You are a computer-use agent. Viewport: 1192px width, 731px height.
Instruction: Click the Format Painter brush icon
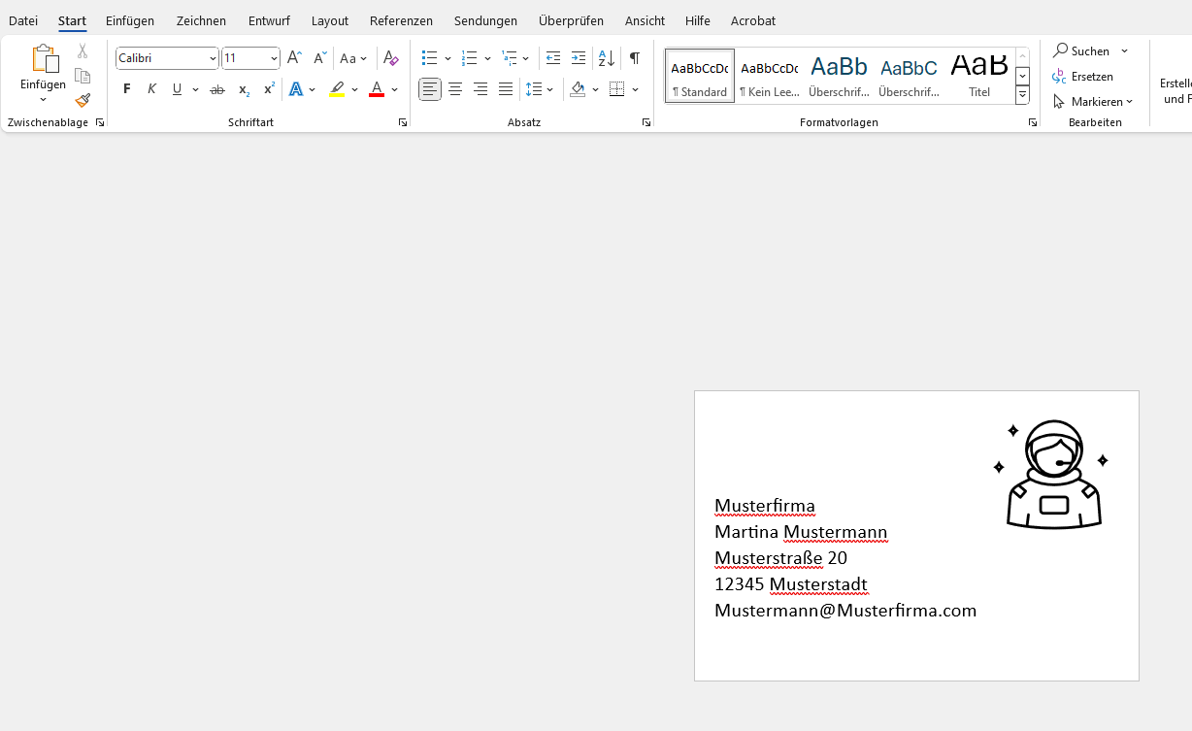point(83,100)
